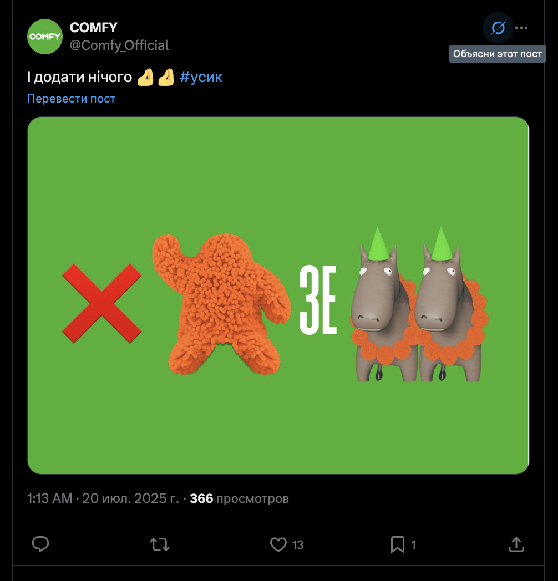Image resolution: width=558 pixels, height=581 pixels.
Task: Reply to the COMFY post
Action: [x=40, y=544]
